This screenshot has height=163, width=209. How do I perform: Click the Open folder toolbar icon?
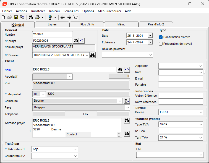9,17
